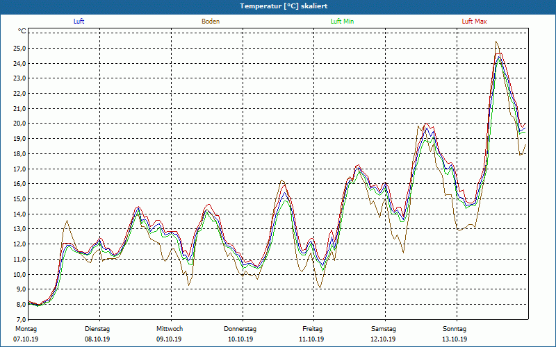Click the '12,0' y-axis value
556x347 pixels.
tap(19, 244)
